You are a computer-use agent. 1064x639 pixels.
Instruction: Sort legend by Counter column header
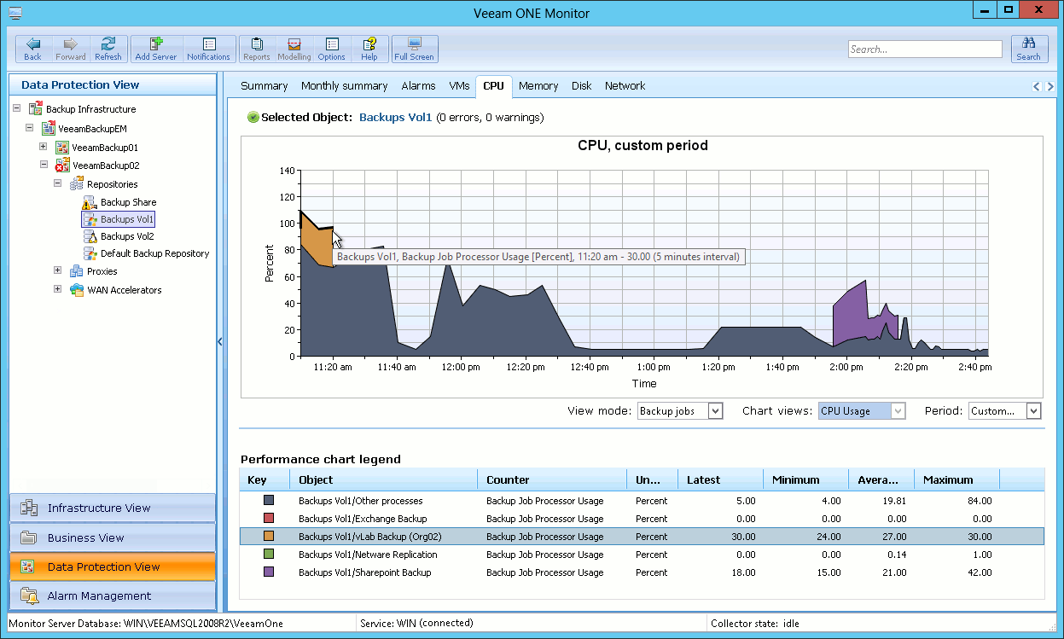tap(552, 479)
